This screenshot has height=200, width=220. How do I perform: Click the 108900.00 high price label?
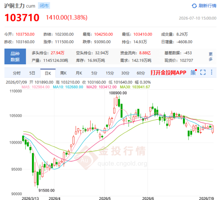[x=118, y=93]
